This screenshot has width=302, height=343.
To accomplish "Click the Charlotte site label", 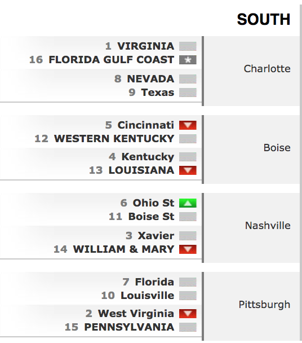I will click(x=267, y=69).
